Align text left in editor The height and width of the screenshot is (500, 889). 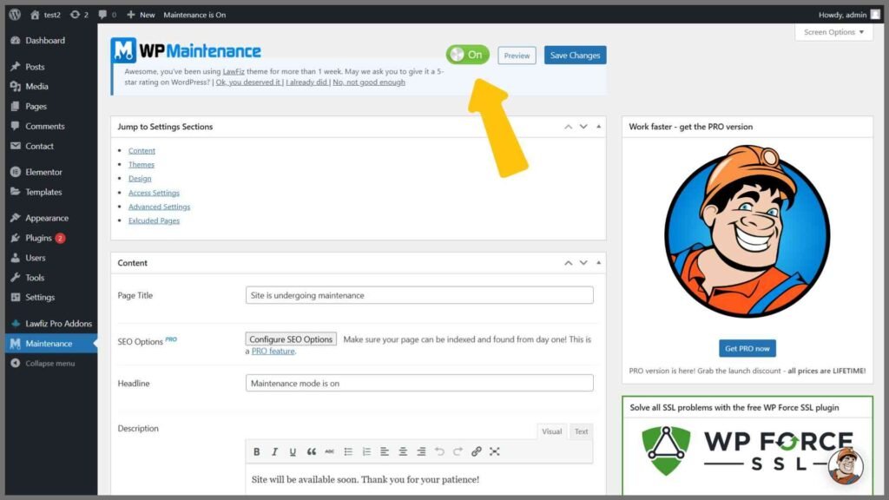click(385, 451)
